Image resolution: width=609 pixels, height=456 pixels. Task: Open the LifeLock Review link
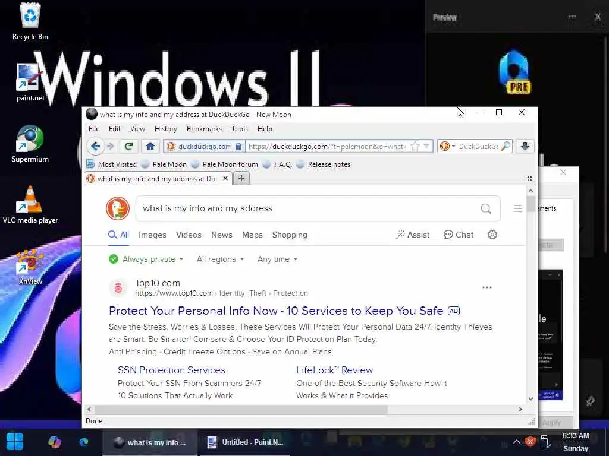point(334,370)
